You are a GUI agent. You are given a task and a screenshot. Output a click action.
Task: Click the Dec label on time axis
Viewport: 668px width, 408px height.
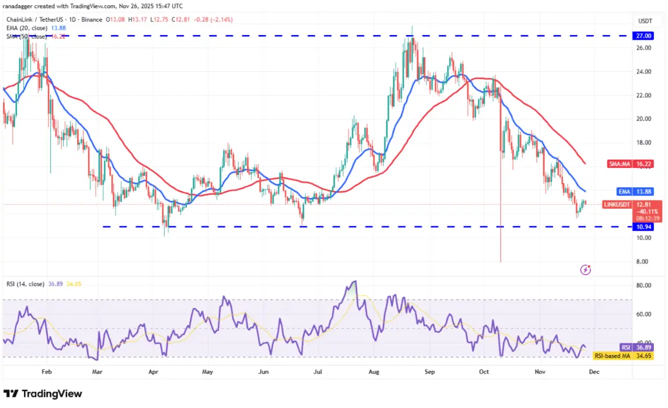(x=594, y=372)
